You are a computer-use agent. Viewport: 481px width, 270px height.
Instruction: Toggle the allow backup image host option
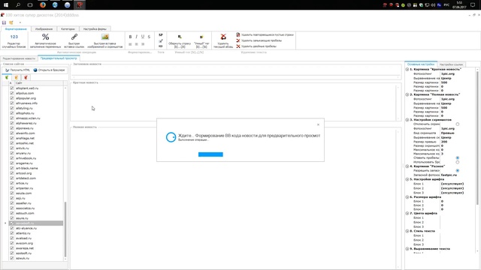[x=458, y=170]
